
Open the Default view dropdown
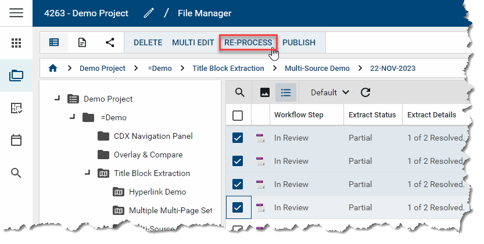[329, 92]
